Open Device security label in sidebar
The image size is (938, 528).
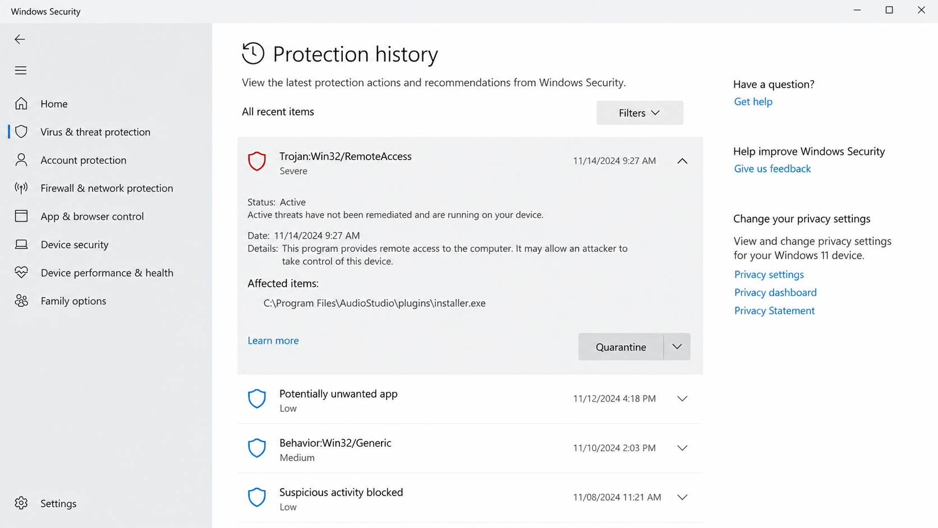coord(75,245)
